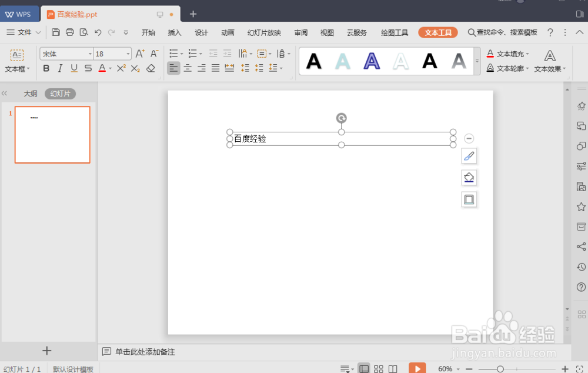Toggle Bold formatting
This screenshot has height=373, width=588.
[46, 68]
